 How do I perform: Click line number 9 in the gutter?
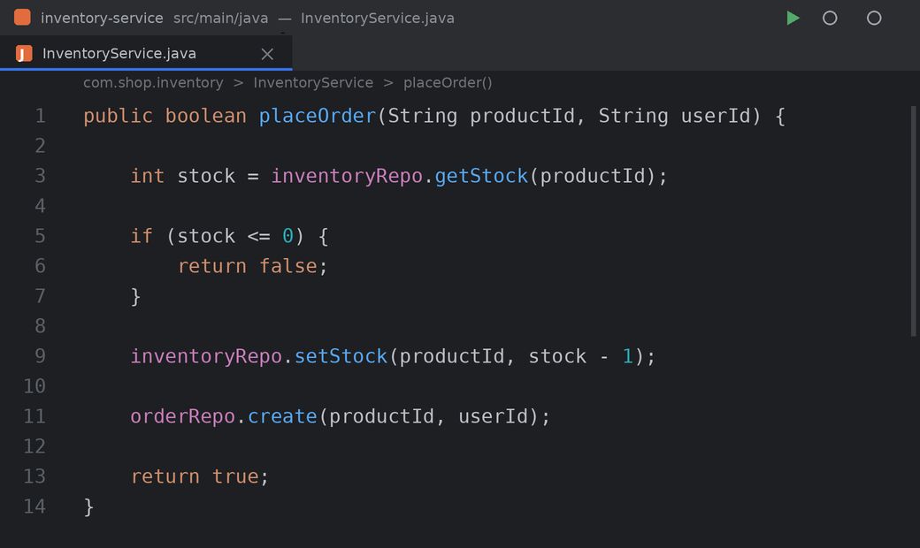click(40, 356)
